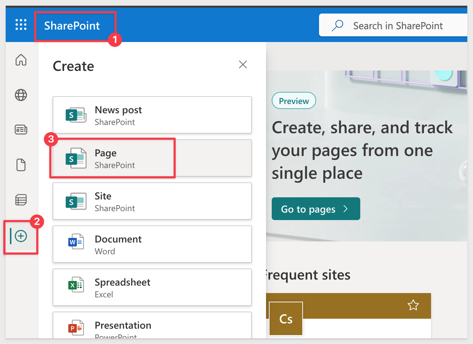Close the Create panel
Viewport: 473px width, 344px height.
243,64
